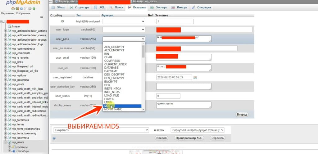This screenshot has height=154, width=318.
Task: Open the Импорт tab
Action: 180,7
